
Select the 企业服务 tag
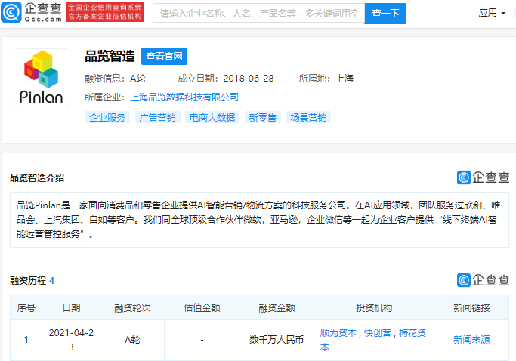tap(107, 118)
